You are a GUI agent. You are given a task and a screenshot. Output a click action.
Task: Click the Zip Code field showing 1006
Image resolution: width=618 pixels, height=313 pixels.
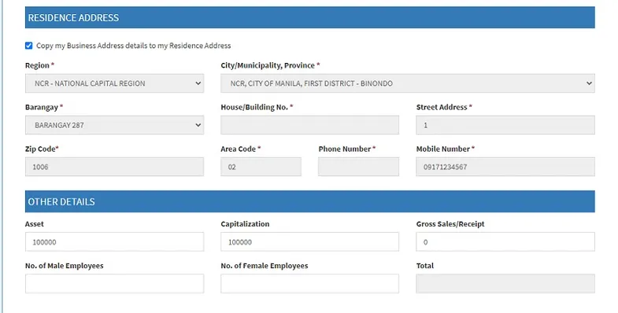114,167
